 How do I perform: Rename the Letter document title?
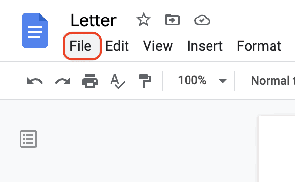click(93, 20)
